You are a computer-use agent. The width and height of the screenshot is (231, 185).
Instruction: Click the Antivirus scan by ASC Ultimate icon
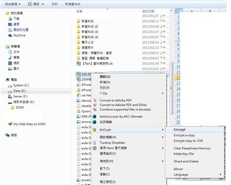click(94, 116)
